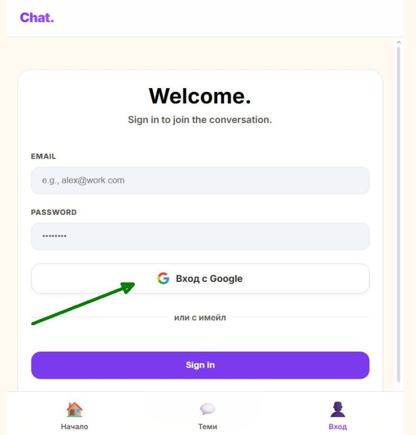416x435 pixels.
Task: Click the scrollbar up arrow
Action: (399, 42)
